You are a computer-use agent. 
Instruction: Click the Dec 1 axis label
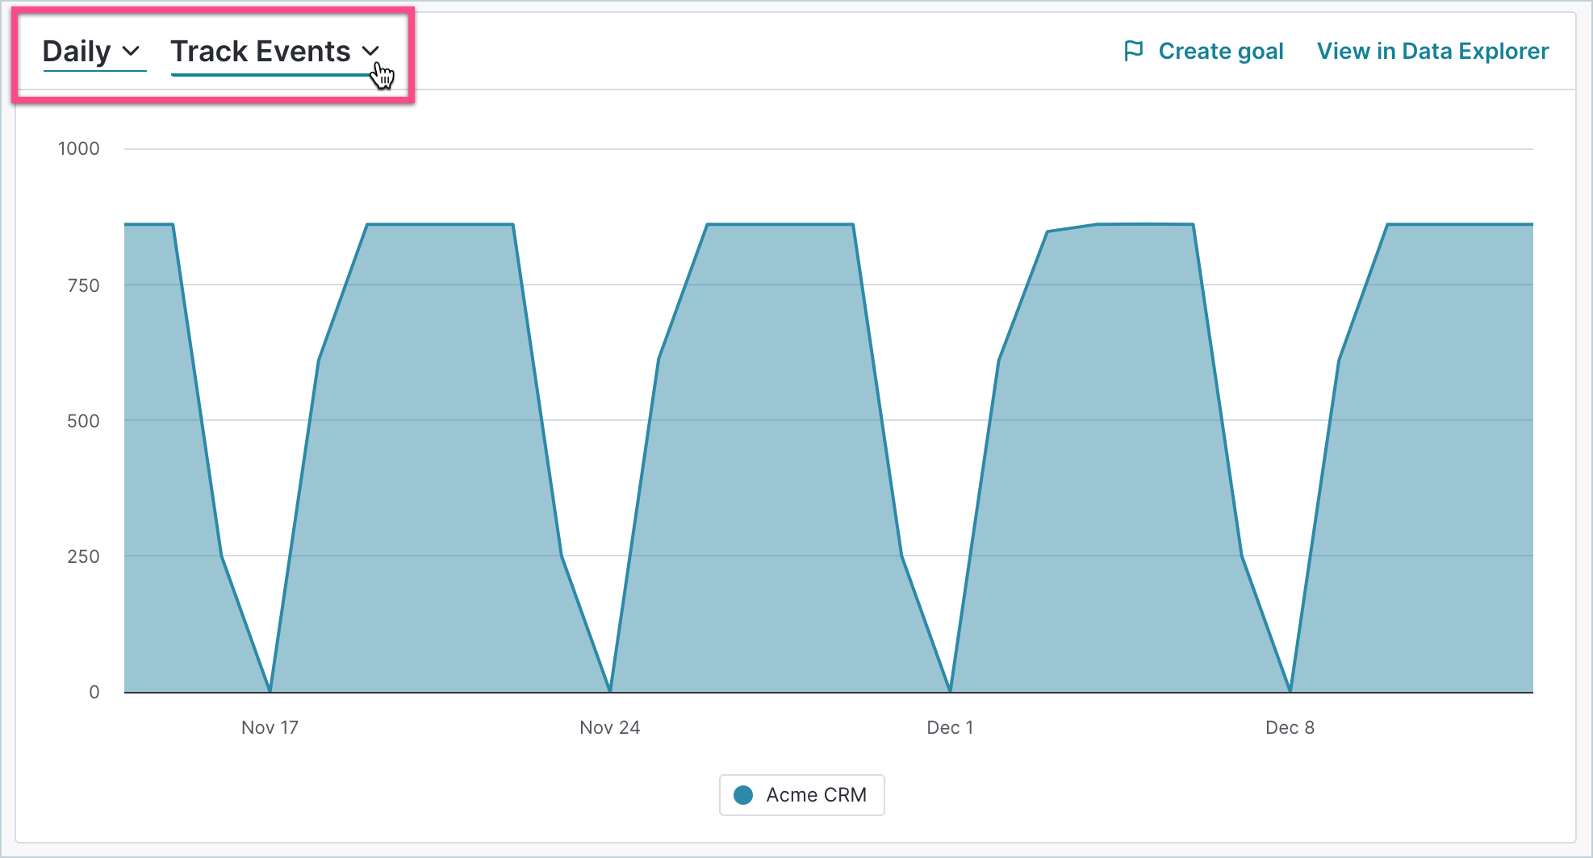(x=950, y=727)
